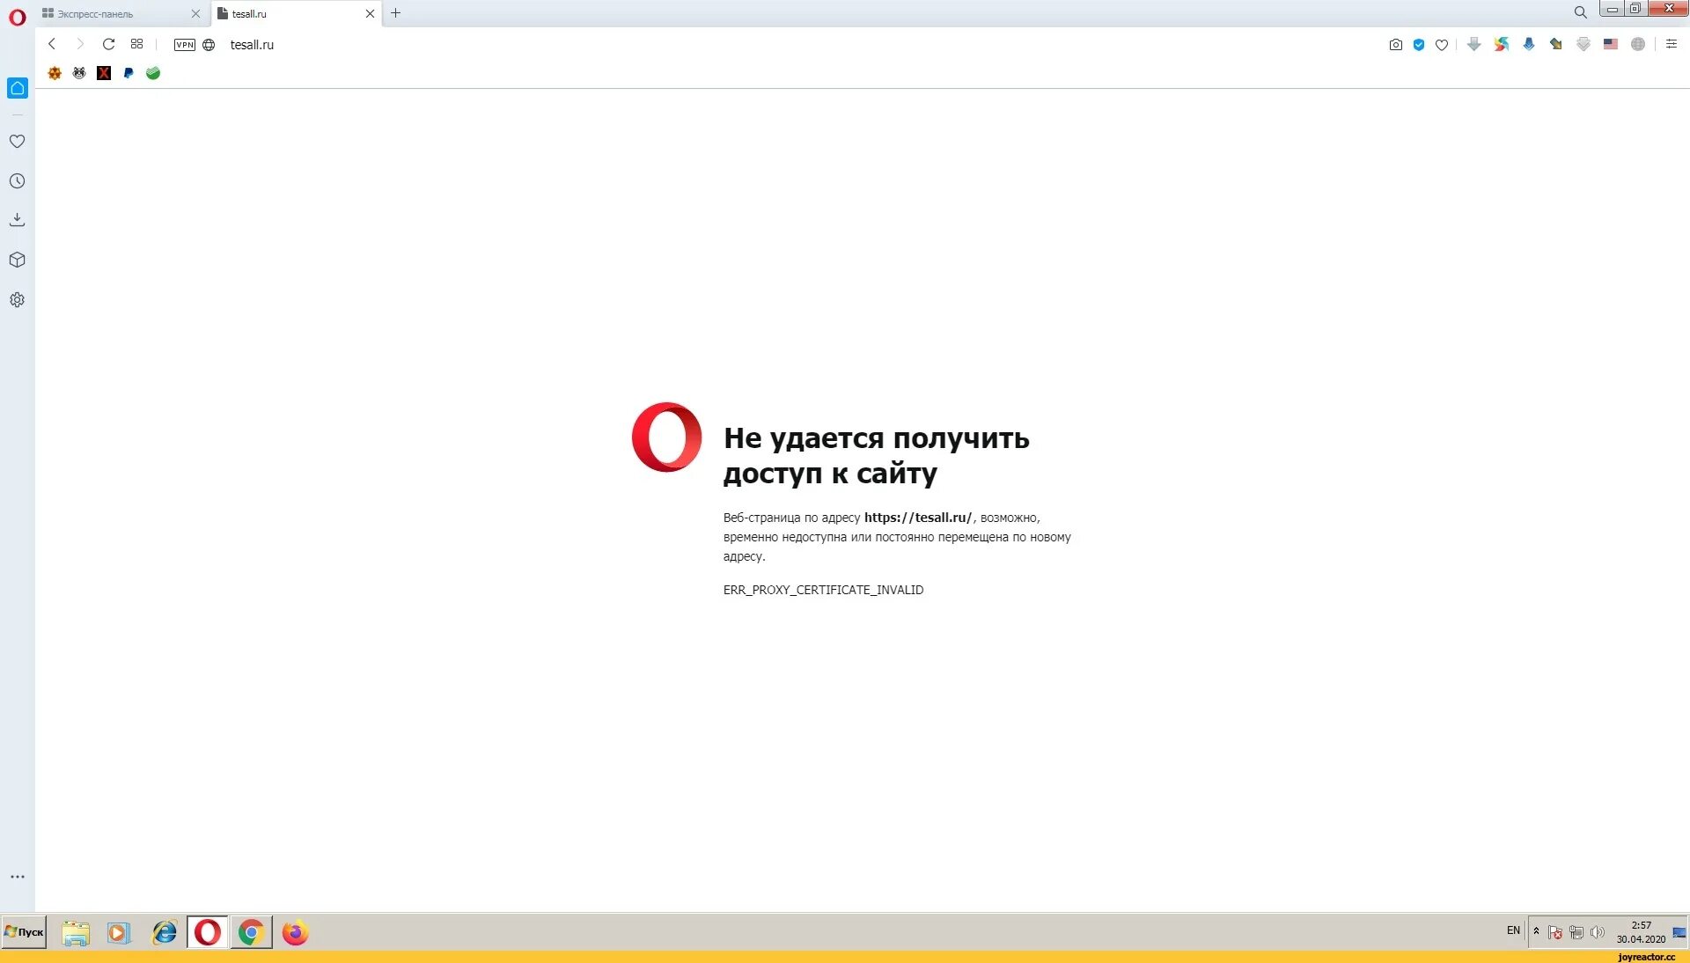Switch to the Экспресс-панель tab
Screen dimensions: 1690x963
[x=114, y=14]
